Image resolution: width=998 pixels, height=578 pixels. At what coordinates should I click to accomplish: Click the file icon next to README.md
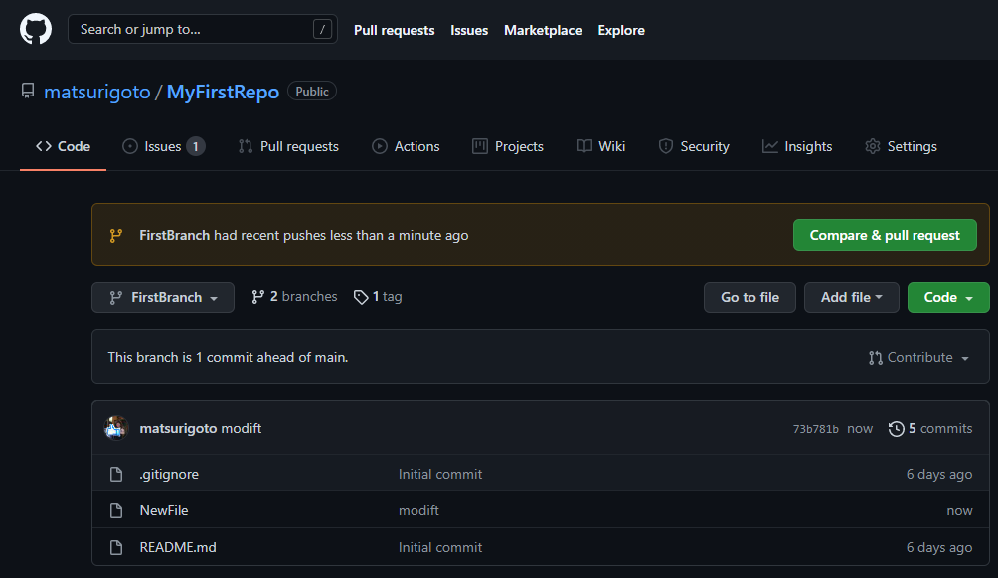[116, 547]
